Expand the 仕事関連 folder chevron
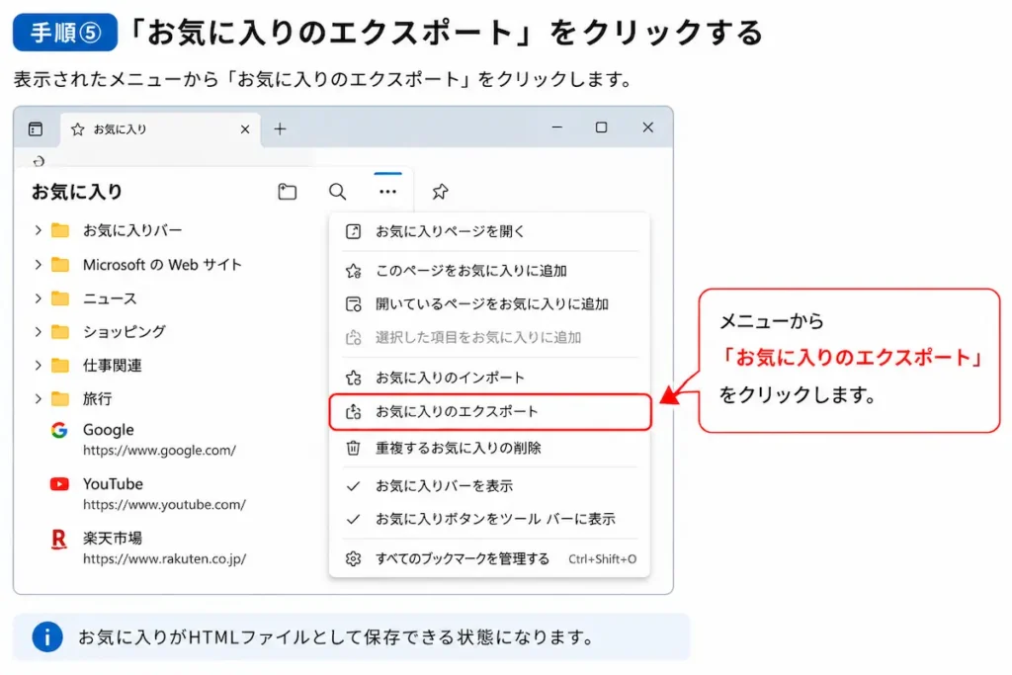This screenshot has height=675, width=1012. 39,366
